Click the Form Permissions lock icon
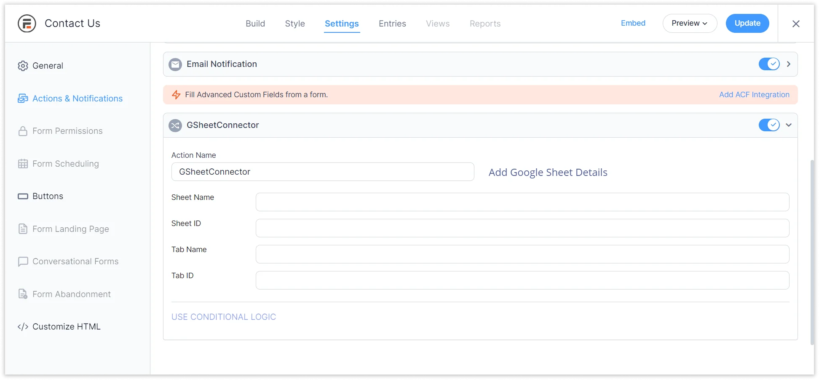Viewport: 819px width, 380px height. pyautogui.click(x=23, y=131)
